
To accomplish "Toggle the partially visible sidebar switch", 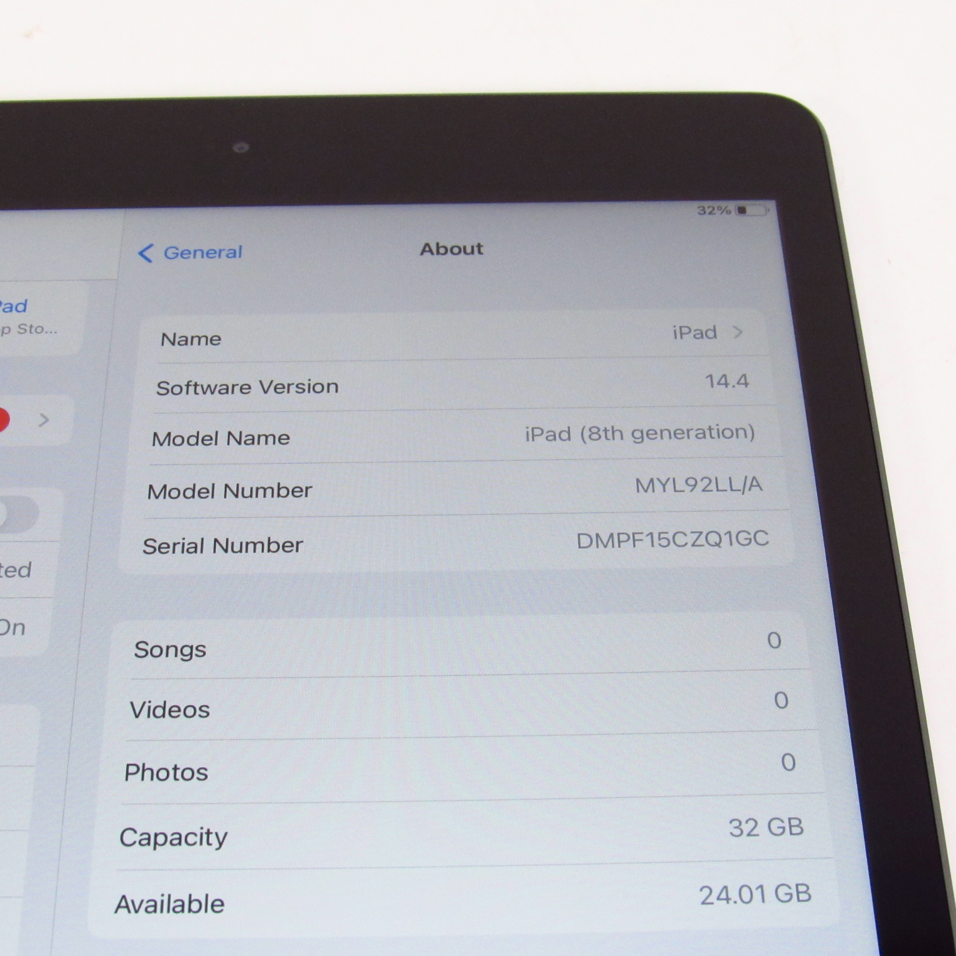I will (x=17, y=515).
